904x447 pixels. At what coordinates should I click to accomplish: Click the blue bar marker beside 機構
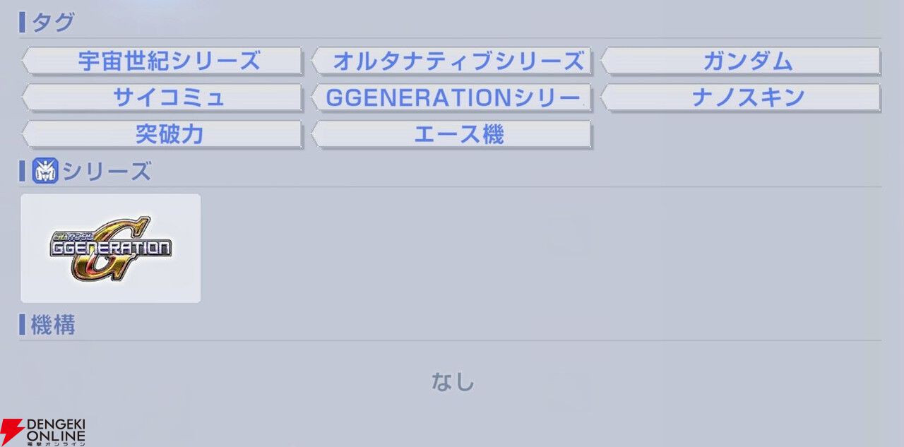[23, 325]
